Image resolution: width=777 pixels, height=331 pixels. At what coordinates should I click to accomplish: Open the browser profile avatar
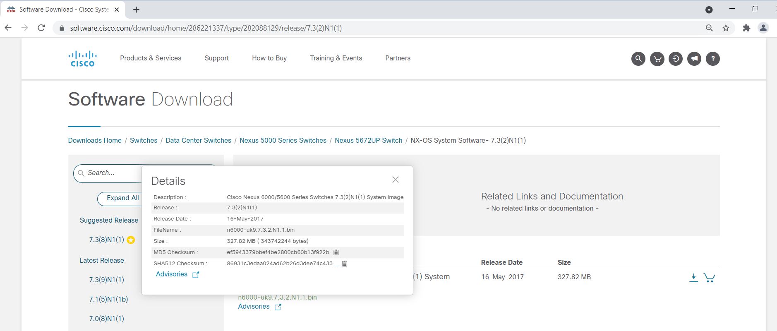(763, 28)
